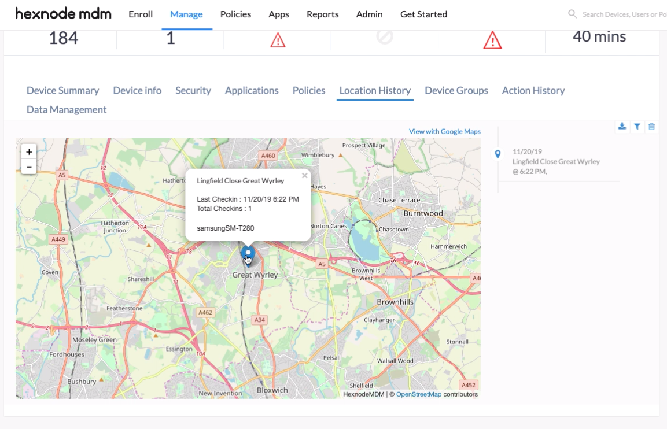Open the Apps menu
This screenshot has width=667, height=429.
click(279, 14)
